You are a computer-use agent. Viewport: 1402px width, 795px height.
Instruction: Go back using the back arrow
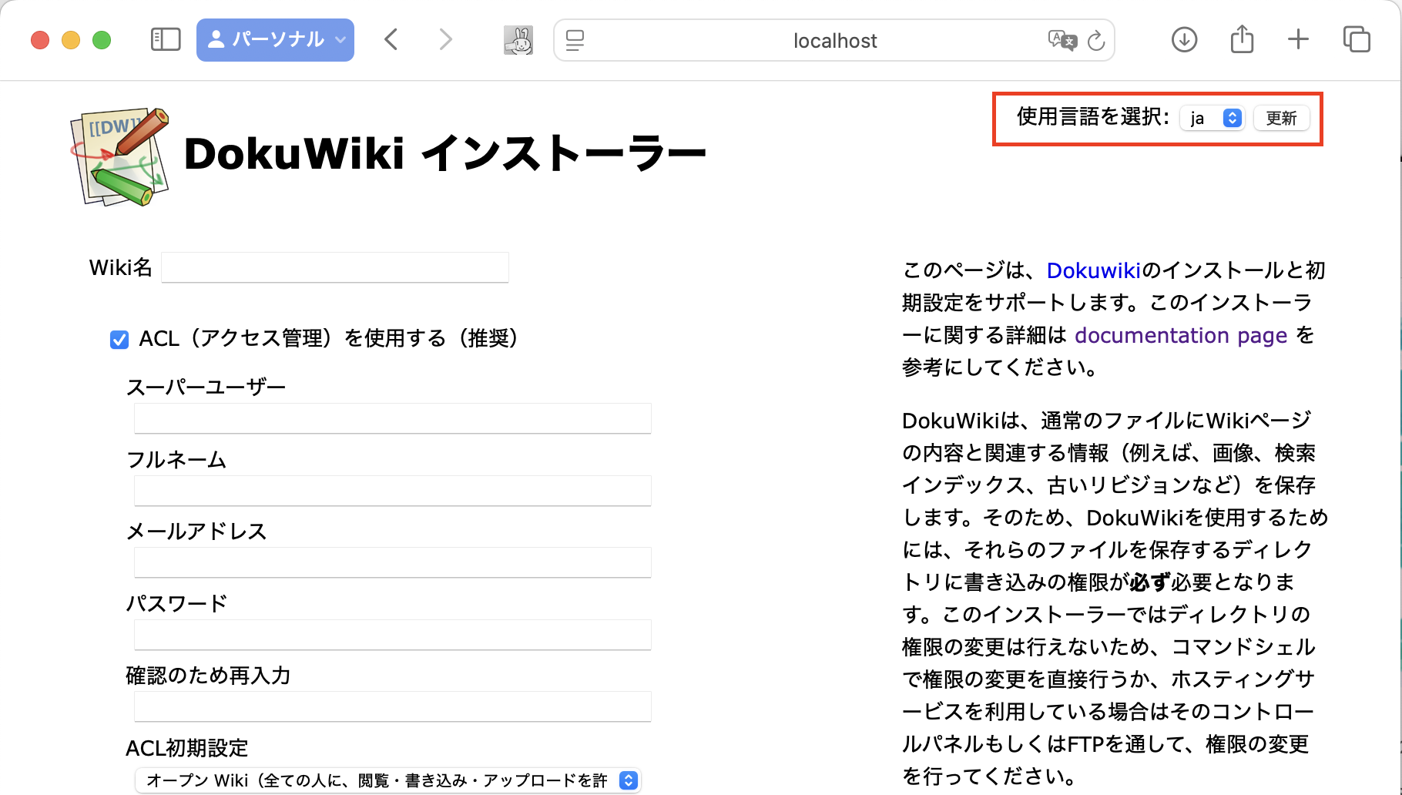tap(391, 39)
